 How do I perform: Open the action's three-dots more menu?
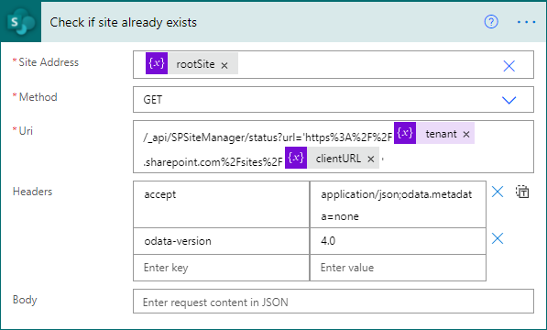pyautogui.click(x=526, y=22)
